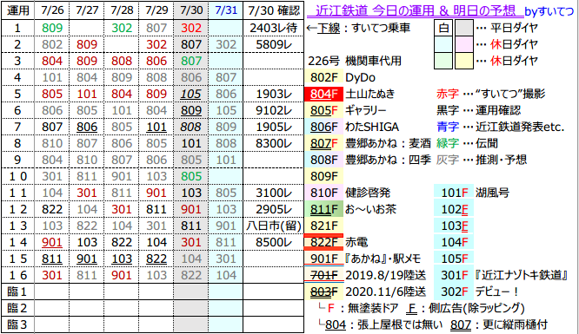This screenshot has height=334, width=579.
Task: Click the 8500レ confirmation cell
Action: [x=274, y=242]
